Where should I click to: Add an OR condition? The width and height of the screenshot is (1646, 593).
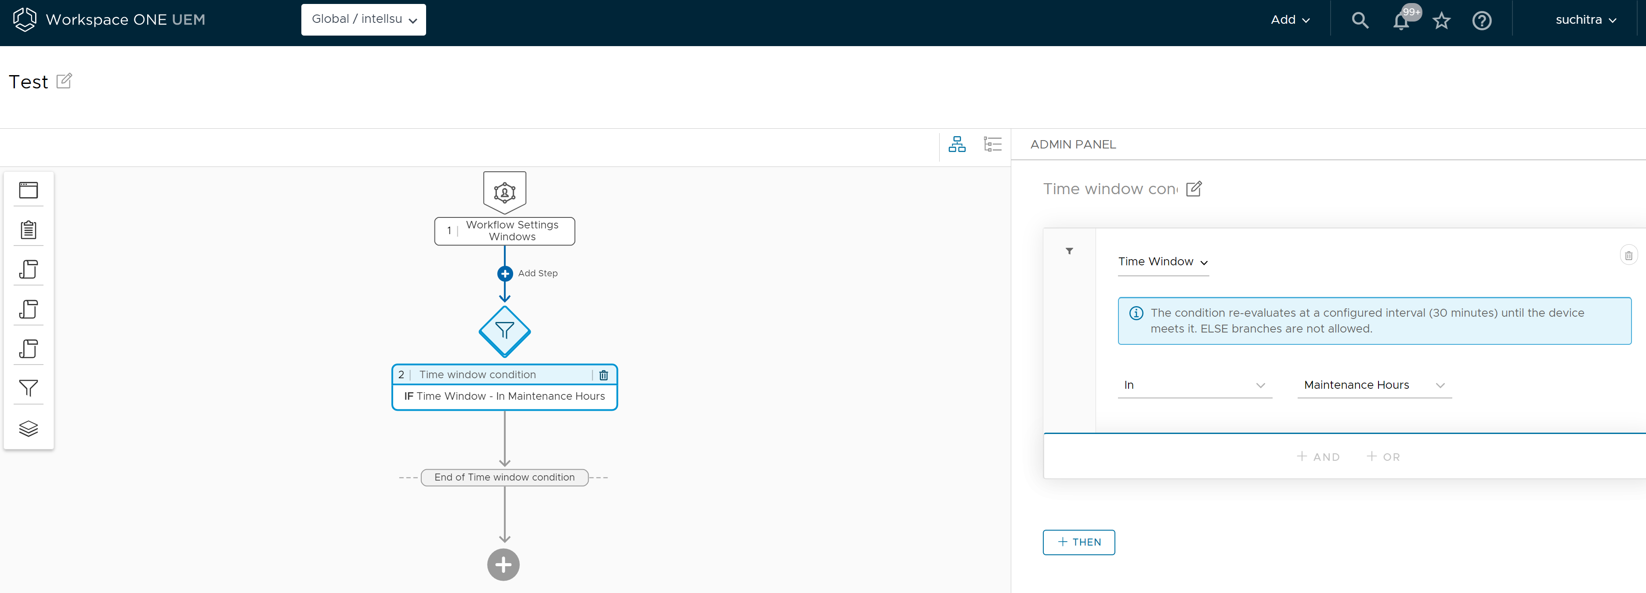click(x=1383, y=457)
